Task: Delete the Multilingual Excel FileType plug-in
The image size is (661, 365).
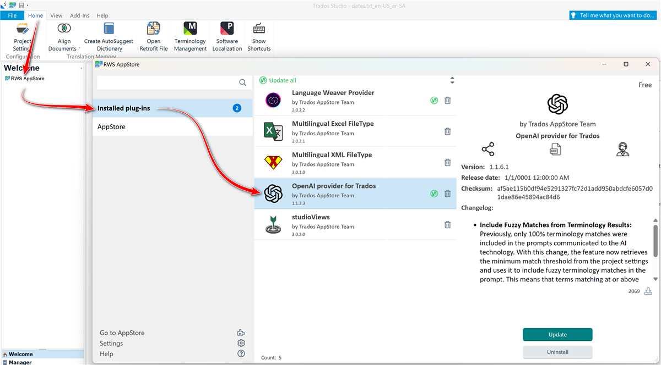Action: click(x=447, y=131)
